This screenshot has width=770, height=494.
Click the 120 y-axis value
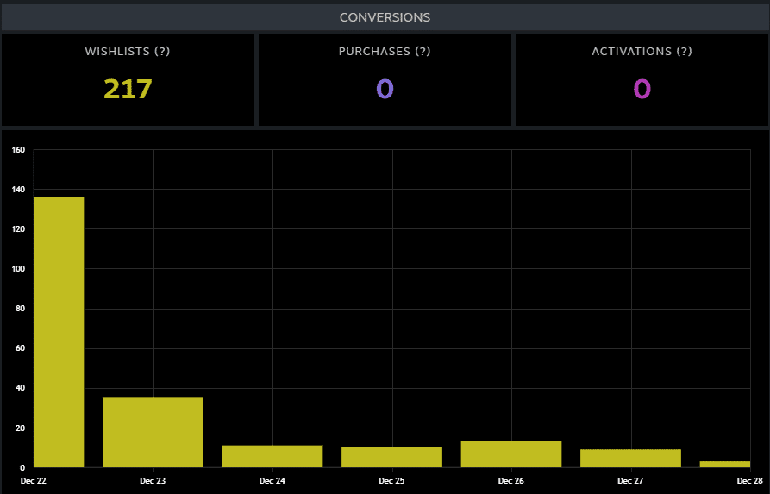click(x=19, y=229)
